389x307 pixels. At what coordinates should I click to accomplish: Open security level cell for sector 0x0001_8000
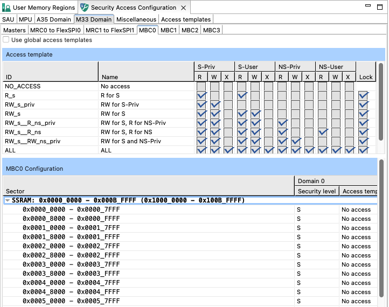click(x=317, y=238)
